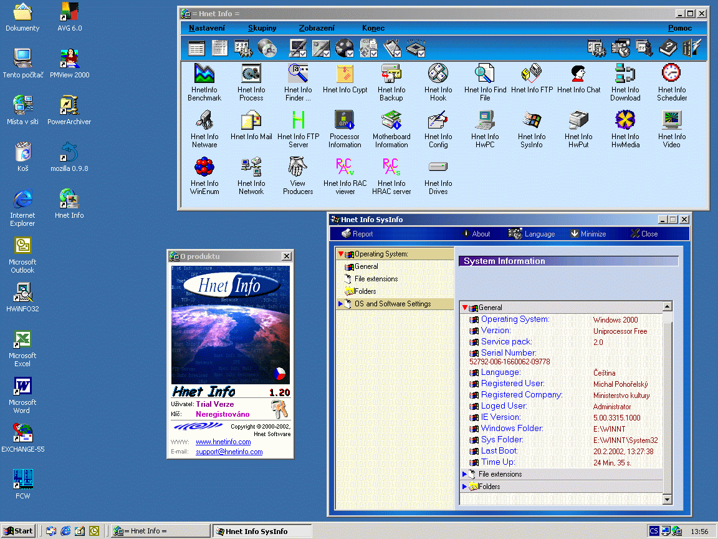Open Hnet Info Drives

[438, 175]
